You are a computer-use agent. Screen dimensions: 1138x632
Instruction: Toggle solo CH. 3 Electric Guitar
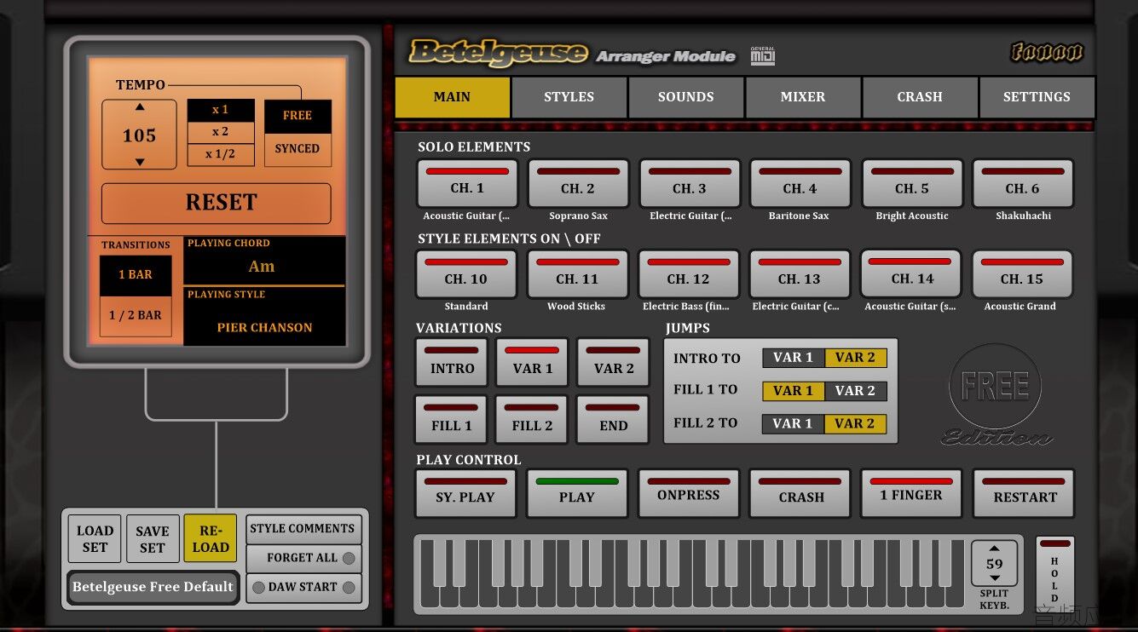tap(690, 184)
